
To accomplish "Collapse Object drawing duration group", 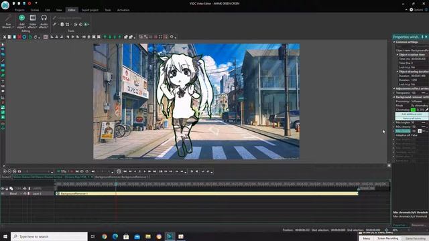I will click(397, 72).
